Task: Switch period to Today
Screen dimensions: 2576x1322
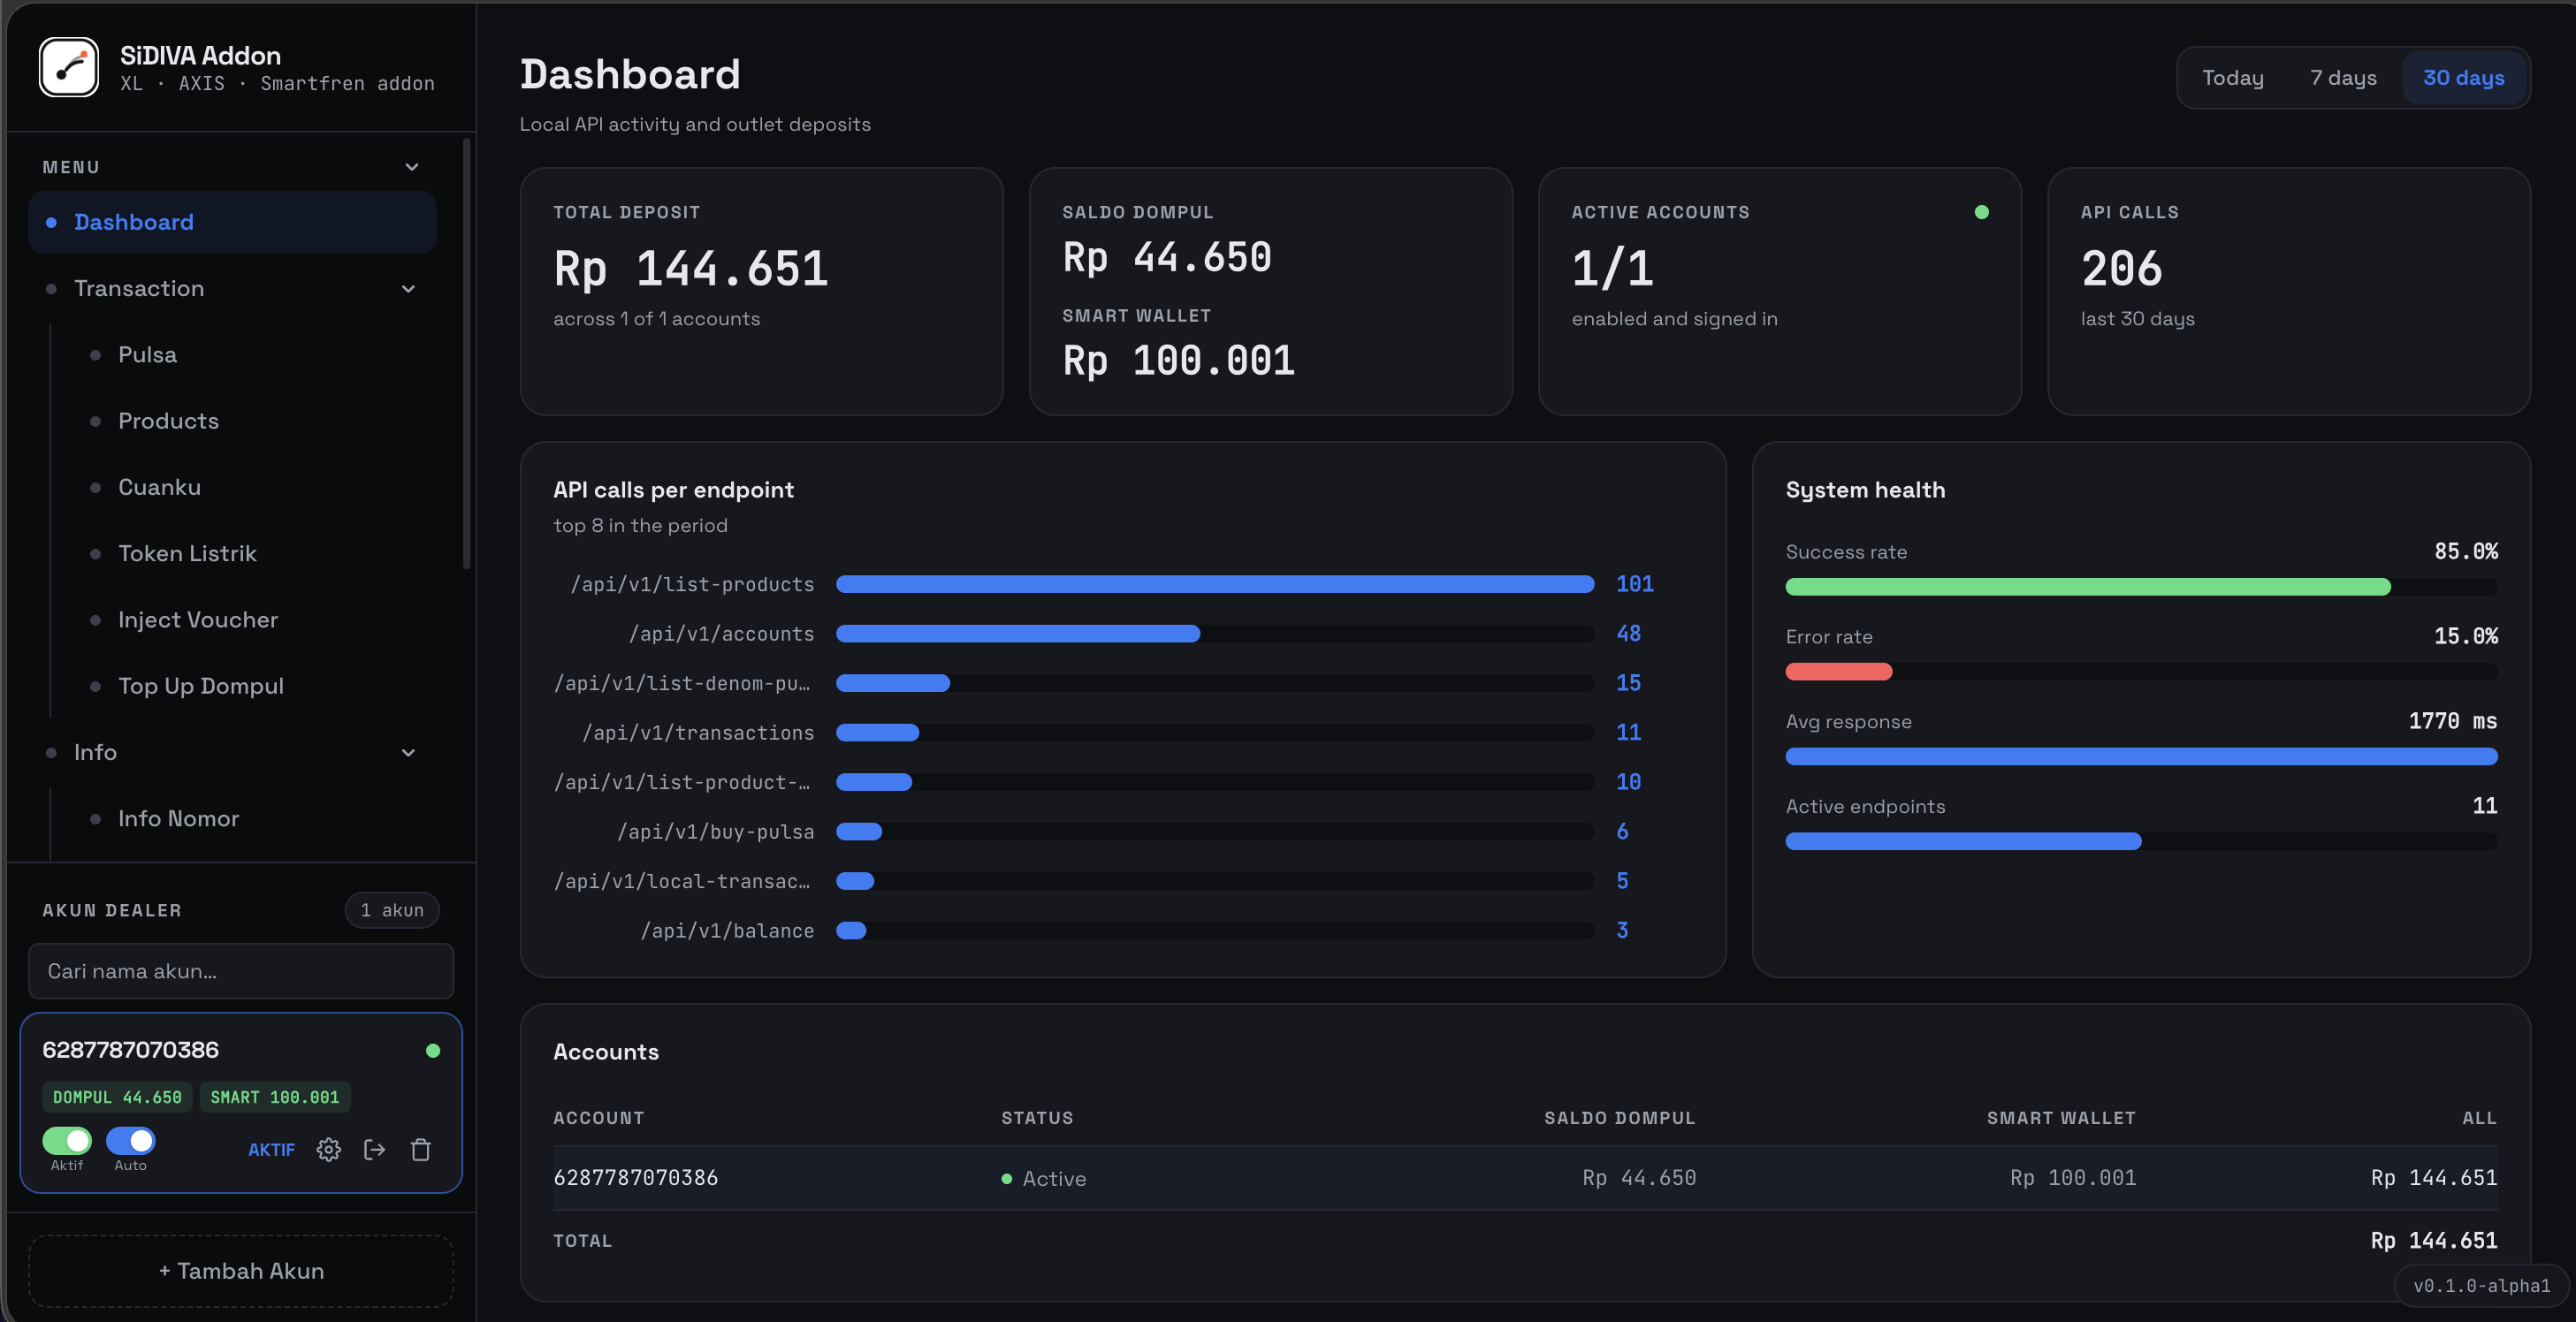Action: [x=2232, y=78]
